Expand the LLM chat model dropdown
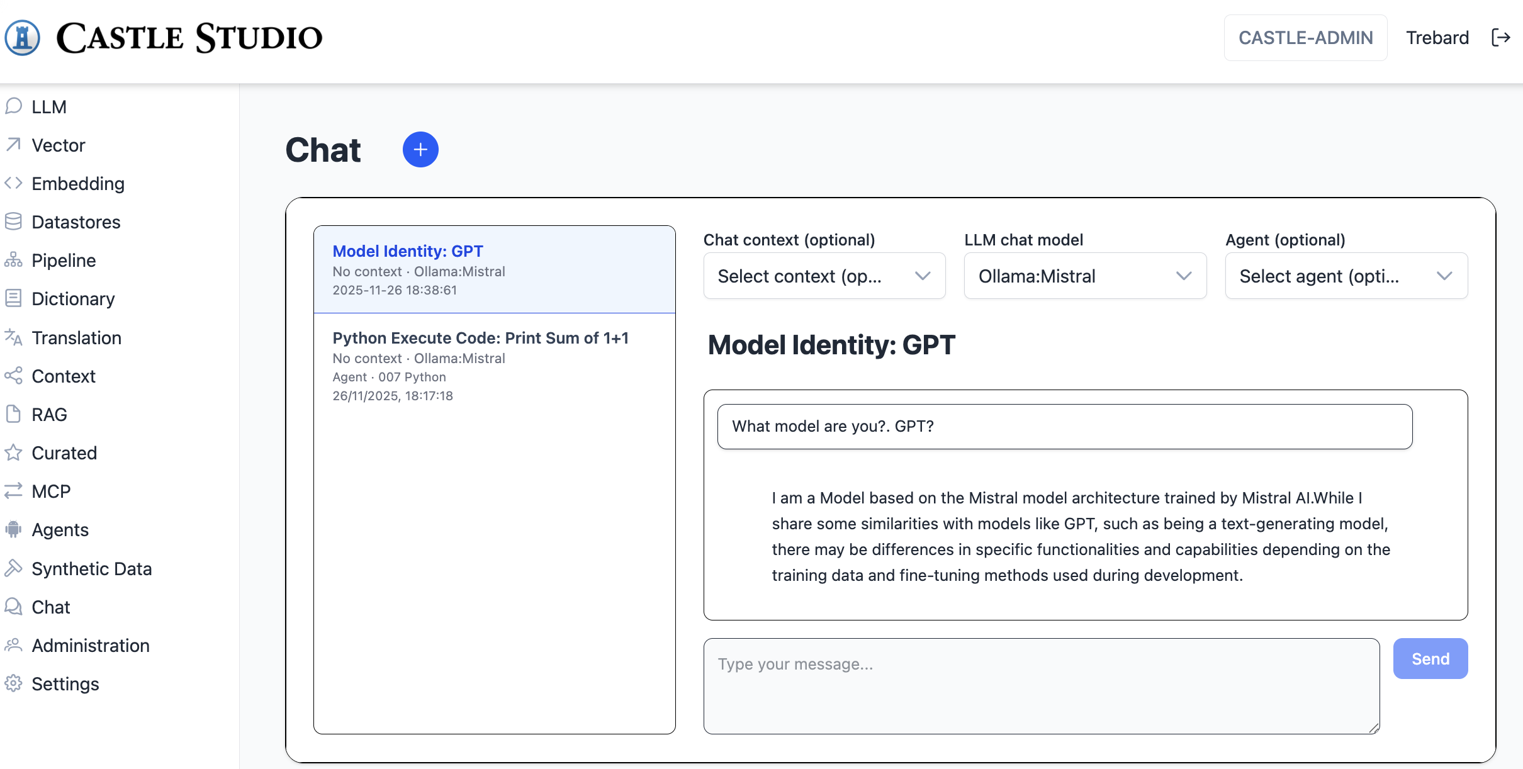 click(x=1085, y=276)
